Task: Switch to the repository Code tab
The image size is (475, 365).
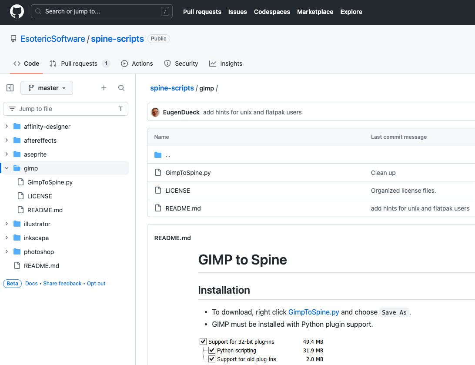Action: (x=27, y=64)
